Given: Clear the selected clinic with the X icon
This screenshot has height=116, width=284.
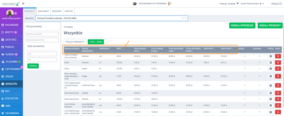Looking at the screenshot, I should 183,18.
